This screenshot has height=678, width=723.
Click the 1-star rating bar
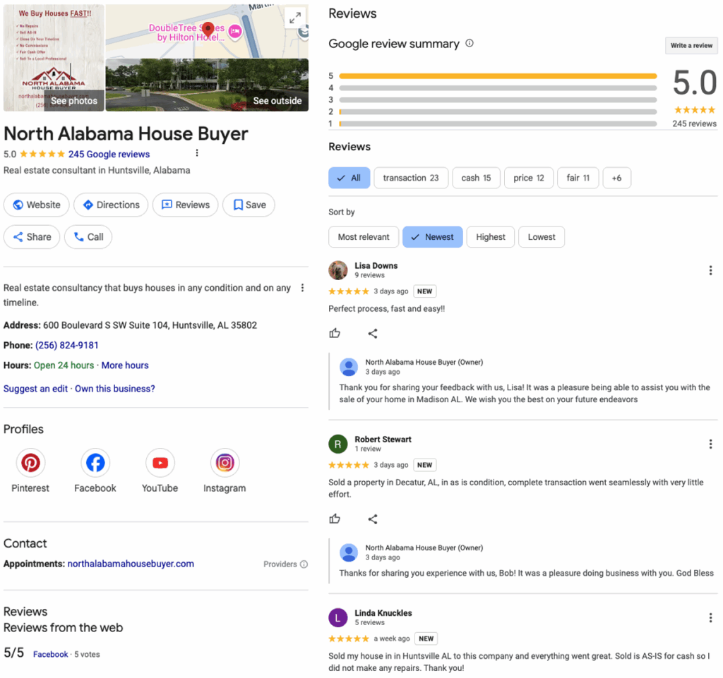click(x=498, y=123)
